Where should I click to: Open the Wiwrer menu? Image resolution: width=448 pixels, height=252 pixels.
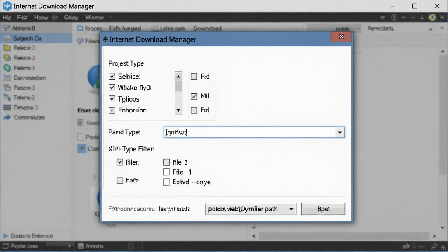point(94,17)
